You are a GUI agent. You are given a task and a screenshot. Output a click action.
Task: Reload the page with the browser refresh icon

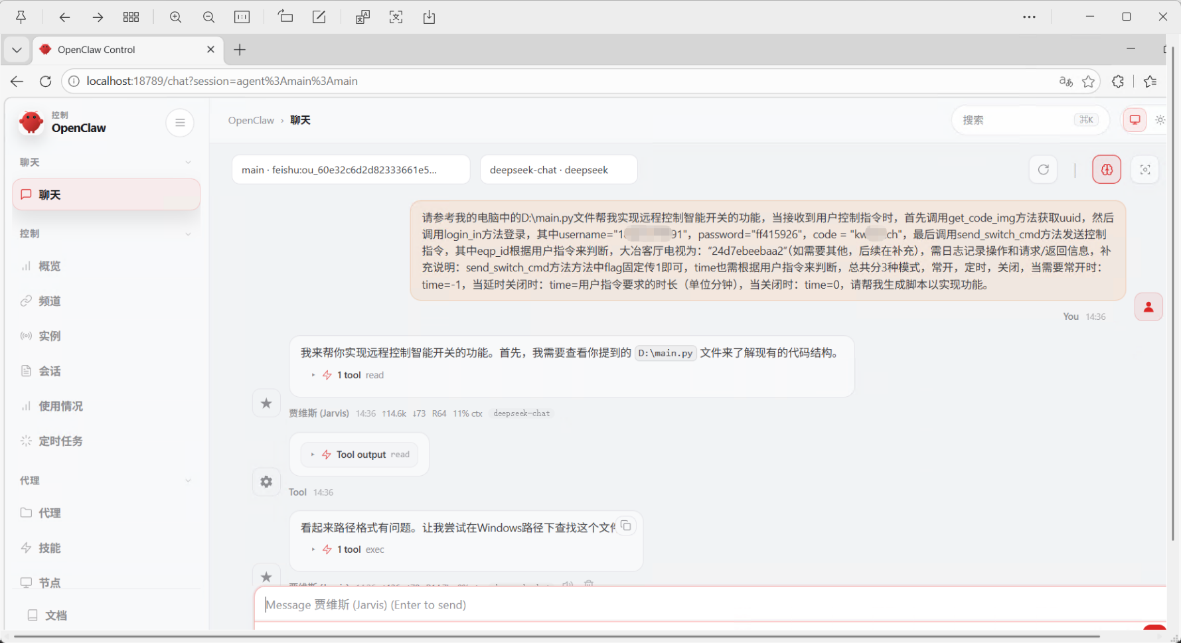(45, 81)
